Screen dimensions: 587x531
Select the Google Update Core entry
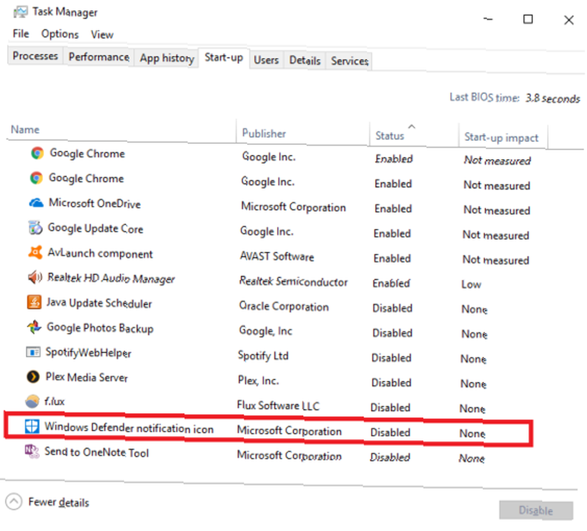coord(95,228)
